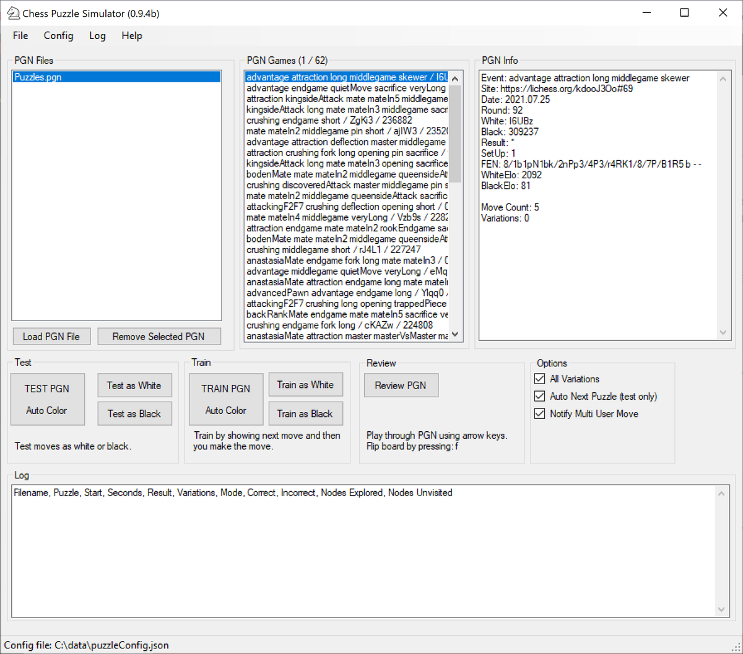Select game 'advancedPawn advantage endgame long / Ylqq0'
The height and width of the screenshot is (654, 743).
pos(347,293)
